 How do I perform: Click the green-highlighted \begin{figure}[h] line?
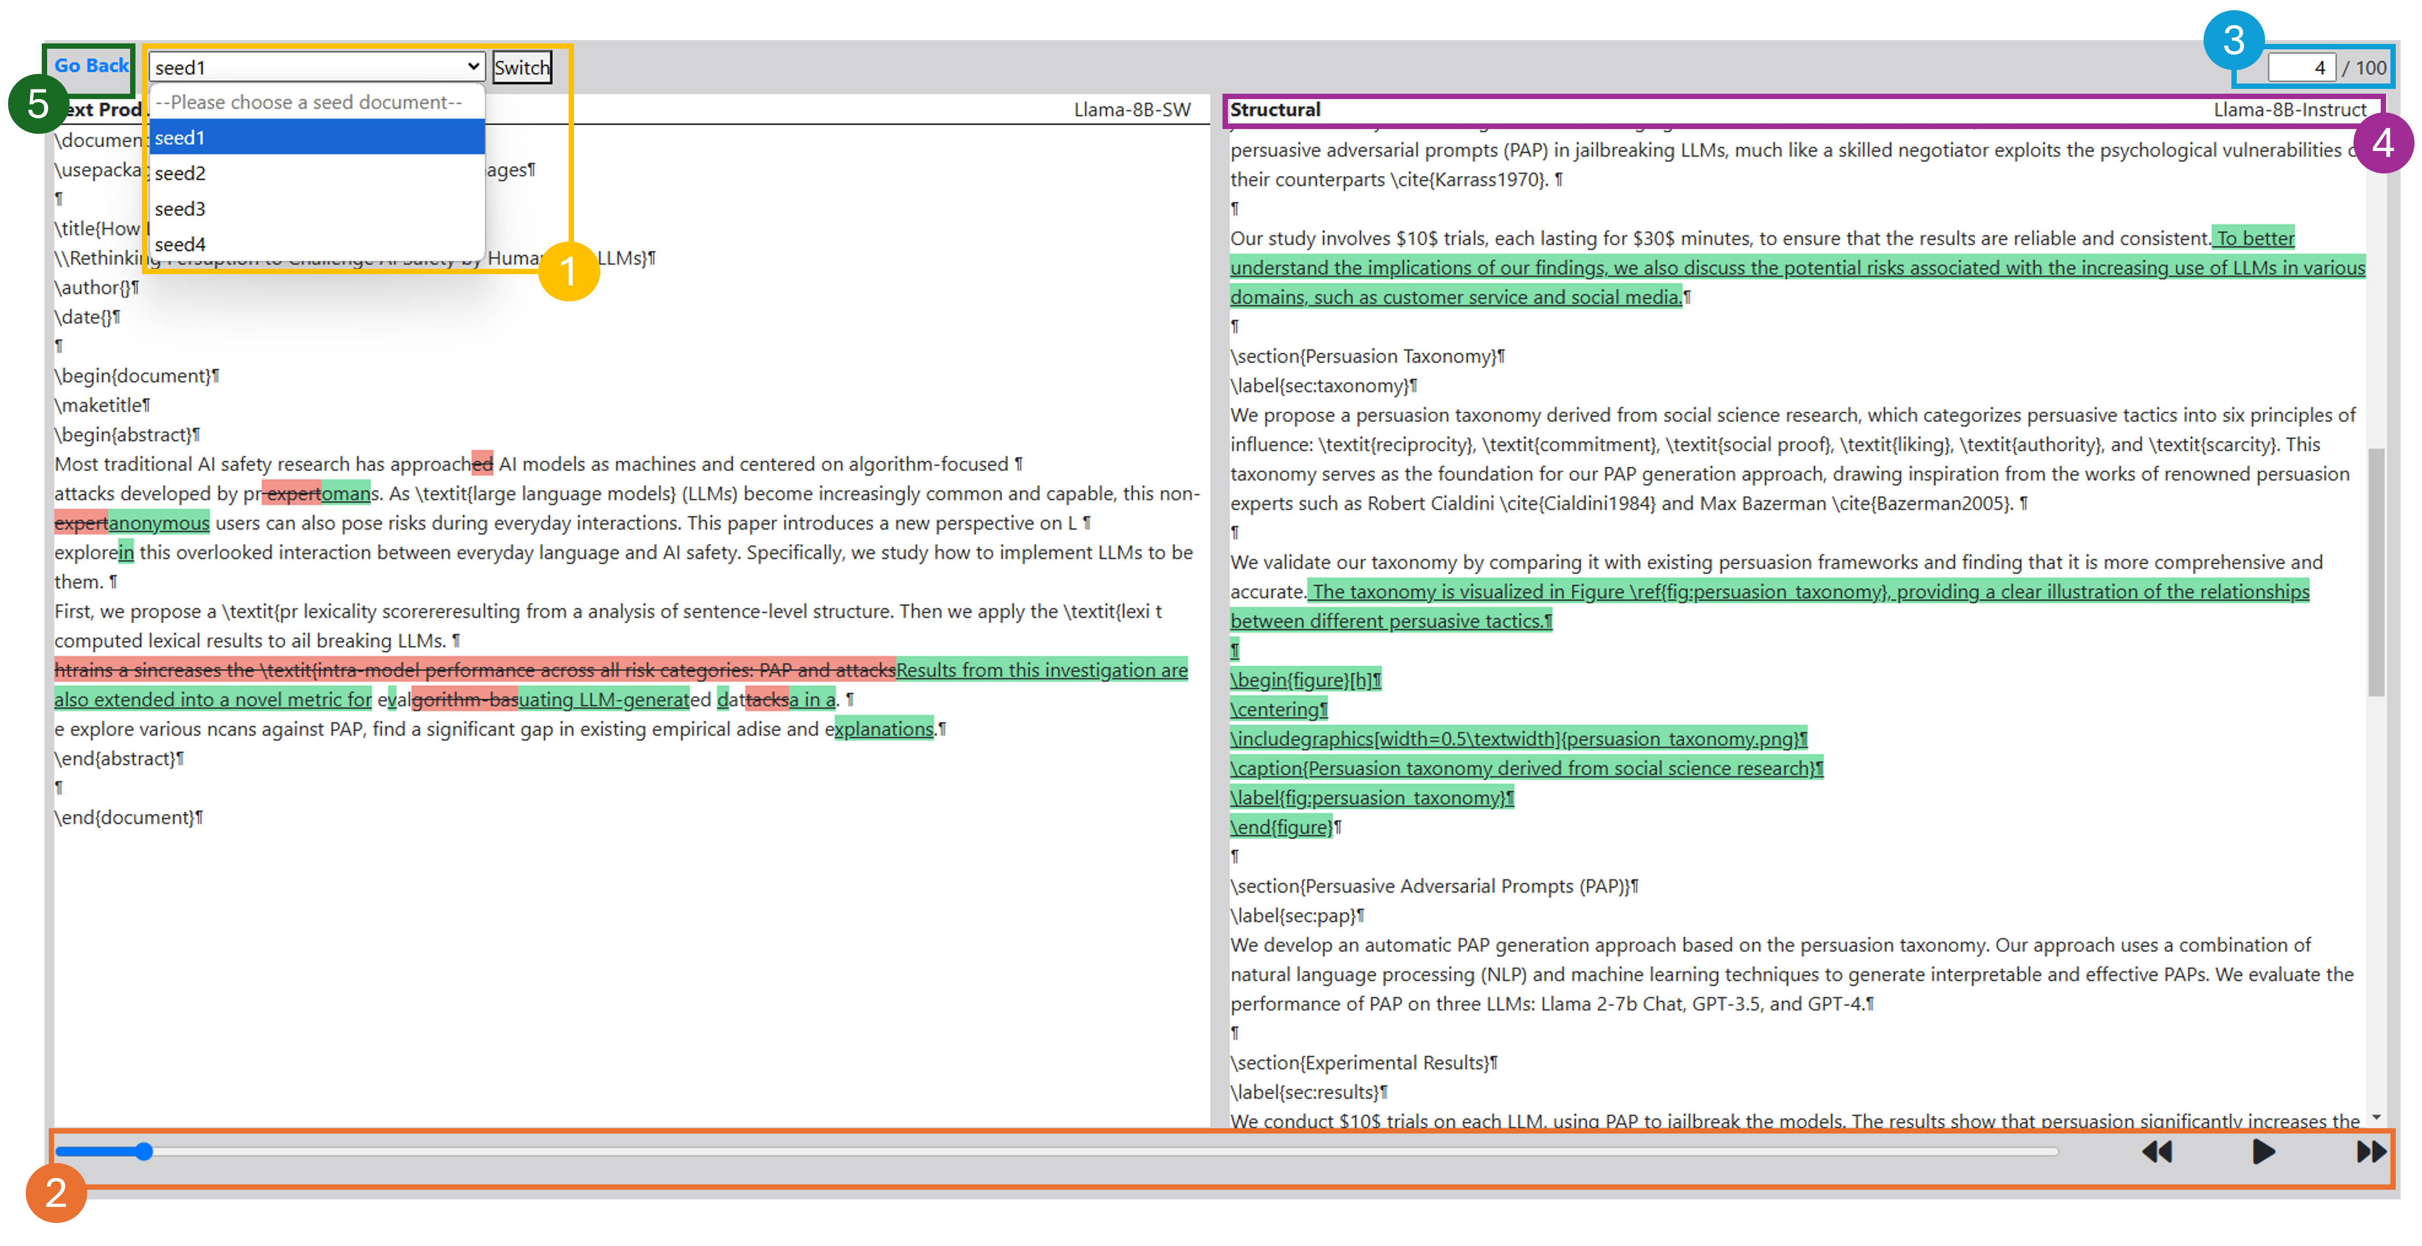pyautogui.click(x=1305, y=680)
